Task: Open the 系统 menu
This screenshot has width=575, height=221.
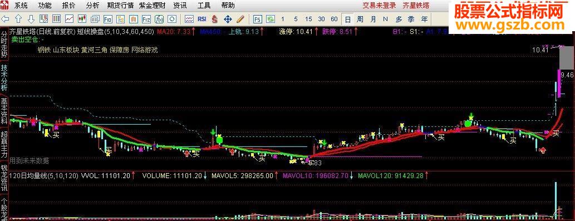Action: click(21, 6)
